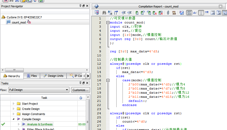227x130 pixels.
Task: Expand the Start Project task folder
Action: (14, 104)
